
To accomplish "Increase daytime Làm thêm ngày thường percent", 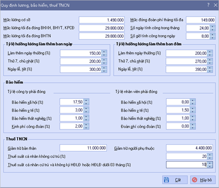I will [104, 52].
